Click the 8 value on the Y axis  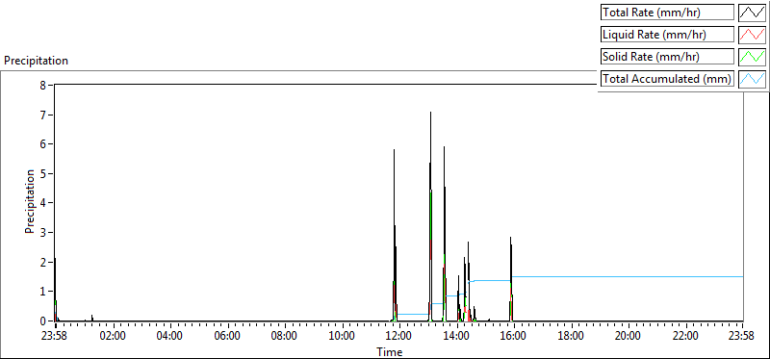[42, 85]
